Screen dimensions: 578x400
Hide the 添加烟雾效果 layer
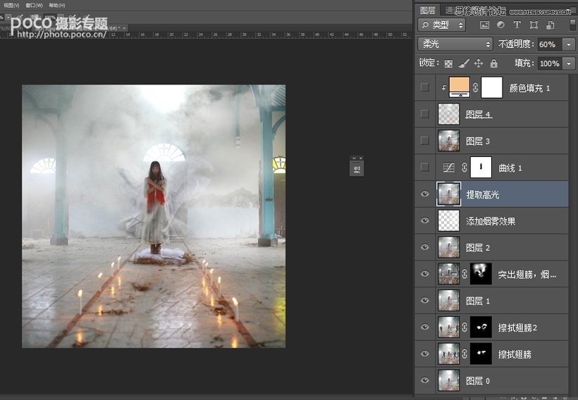click(x=424, y=220)
